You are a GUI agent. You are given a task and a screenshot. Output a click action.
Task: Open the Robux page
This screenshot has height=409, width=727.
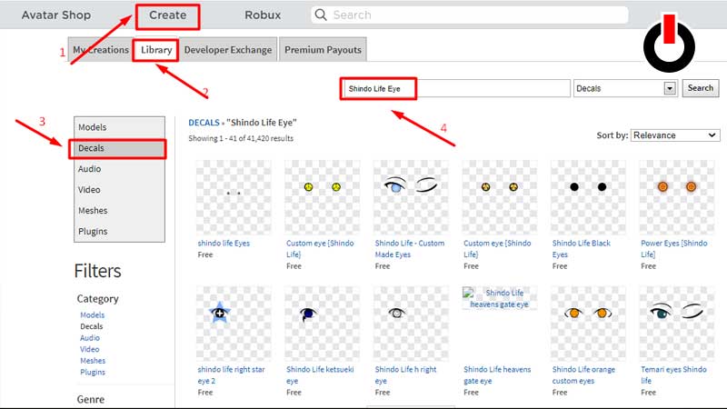(x=263, y=15)
